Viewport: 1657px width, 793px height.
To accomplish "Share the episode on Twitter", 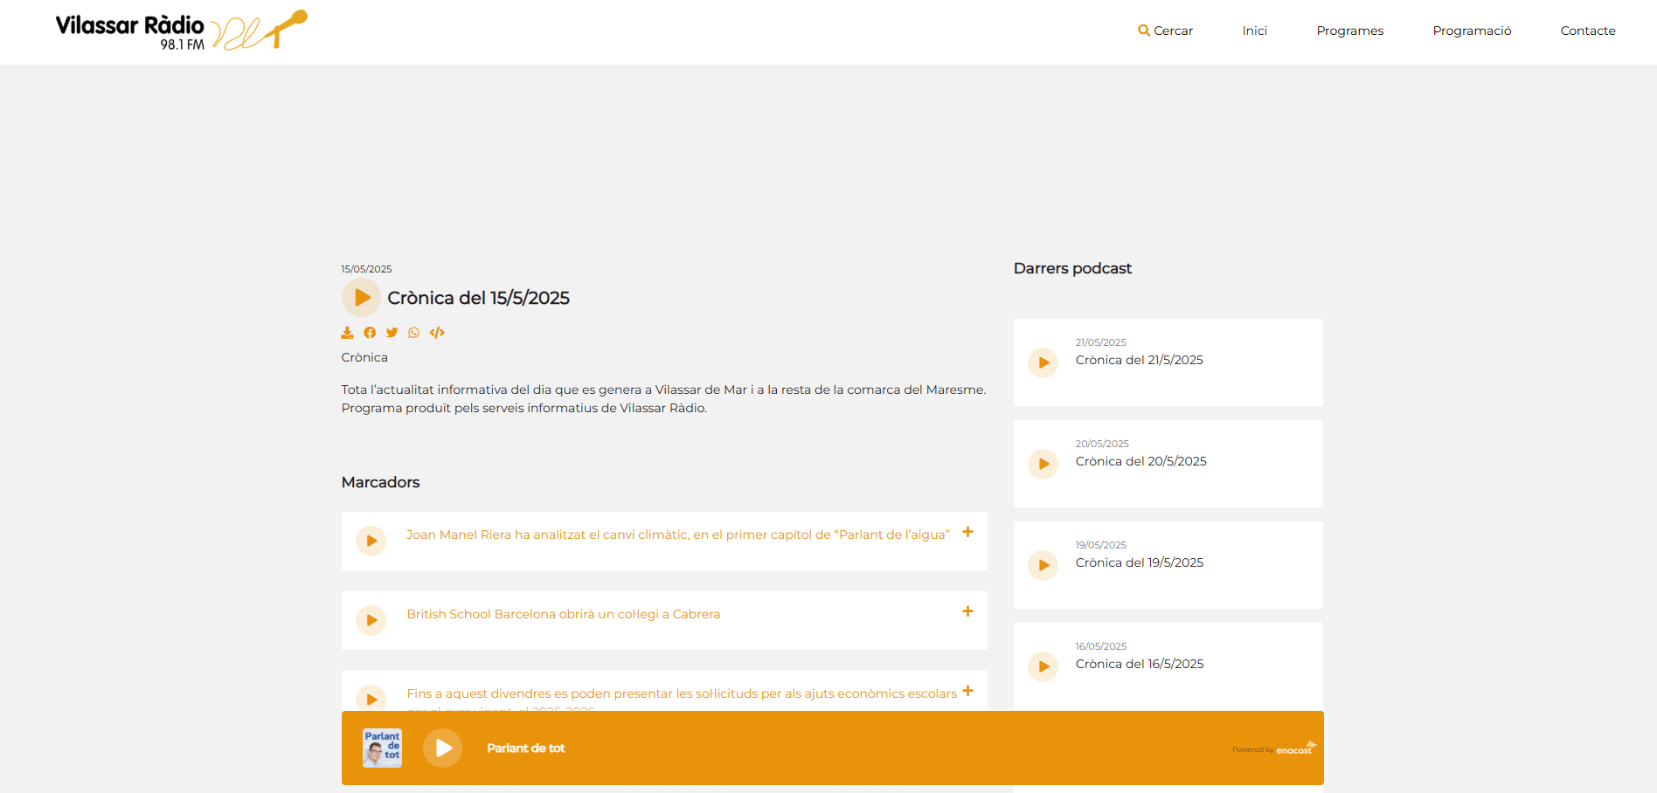I will (x=392, y=333).
